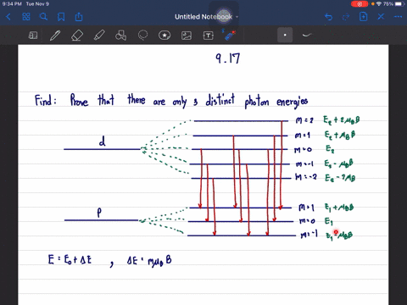Viewport: 407px width, 305px height.
Task: Select the Pen tool
Action: point(55,36)
